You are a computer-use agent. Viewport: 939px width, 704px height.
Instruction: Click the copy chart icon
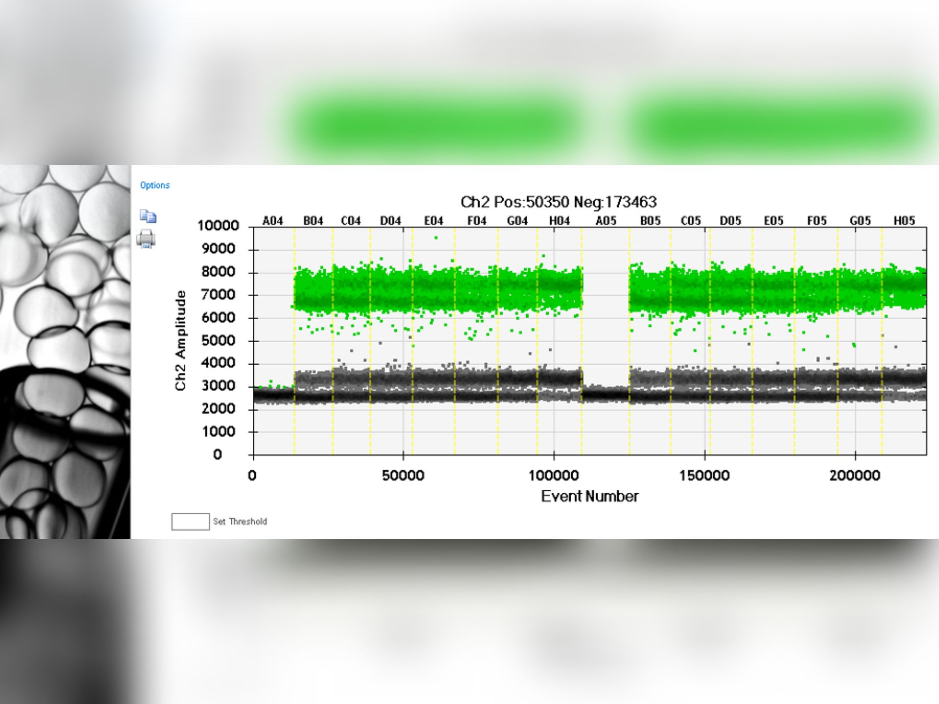coord(148,216)
